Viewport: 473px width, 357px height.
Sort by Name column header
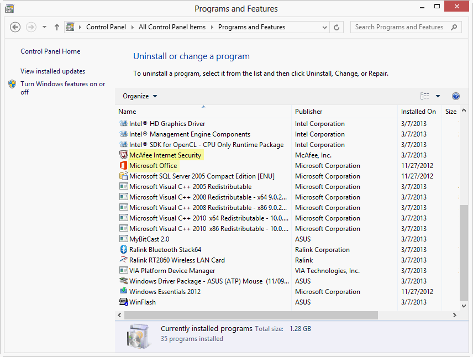(x=203, y=111)
